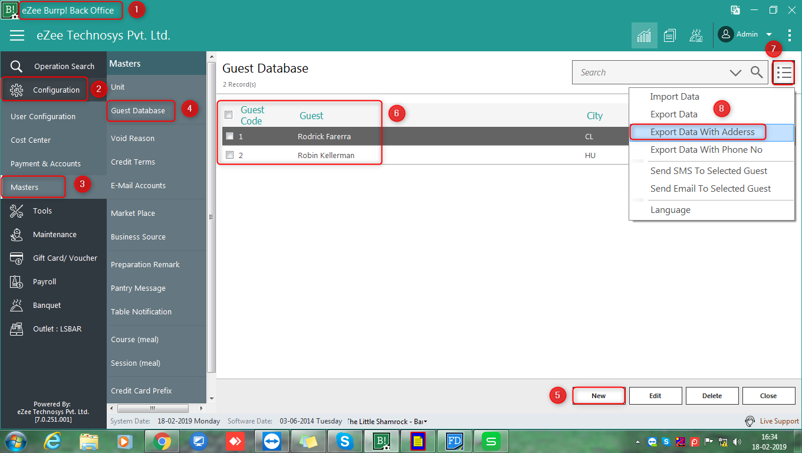Check the box for Robin Kellerman

click(x=230, y=155)
